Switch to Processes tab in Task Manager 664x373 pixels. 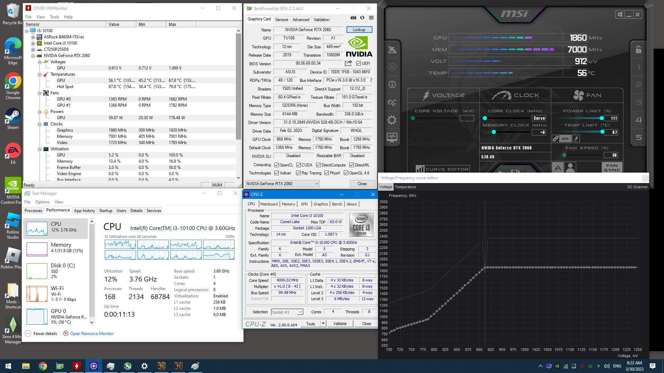(x=33, y=211)
